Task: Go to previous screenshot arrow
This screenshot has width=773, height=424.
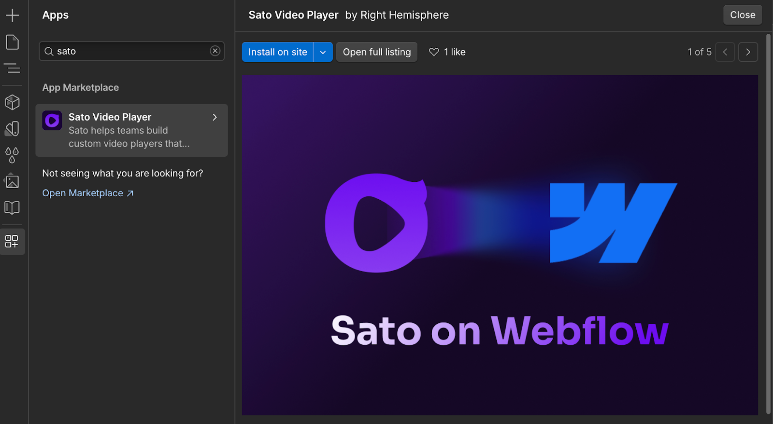Action: click(725, 52)
